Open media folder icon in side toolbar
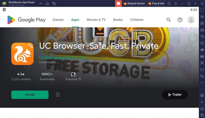The width and height of the screenshot is (205, 118). pos(202,69)
